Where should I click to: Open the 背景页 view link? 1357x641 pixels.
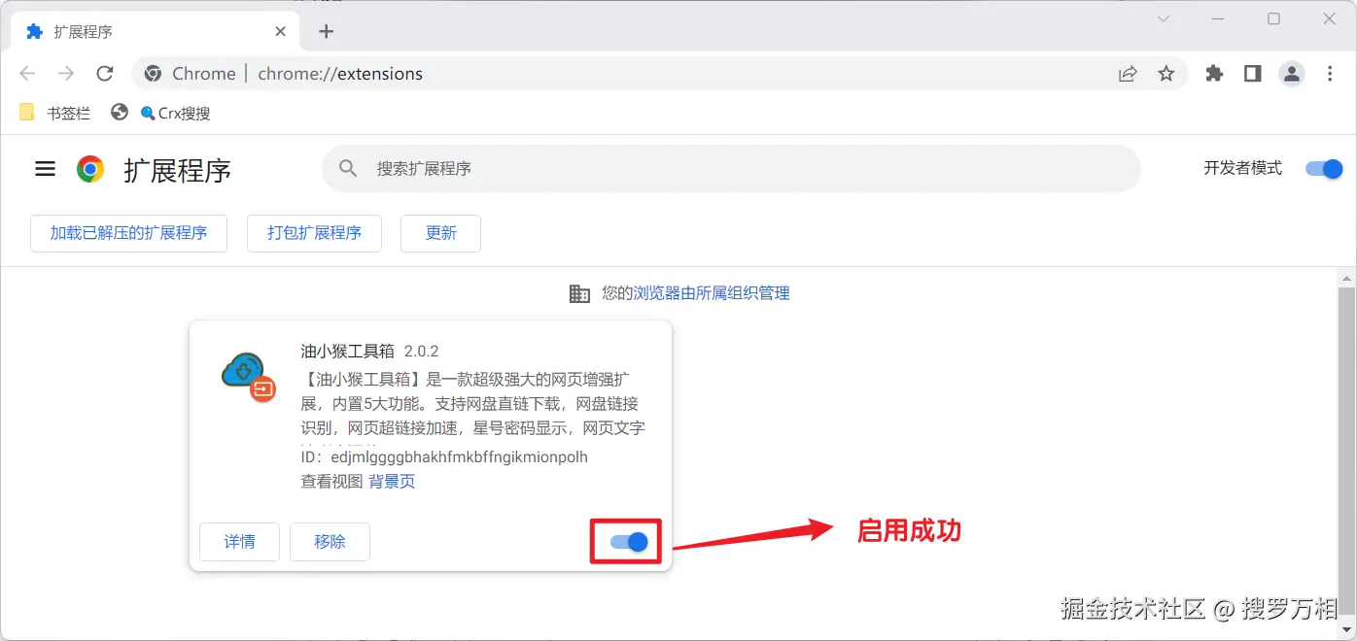click(392, 482)
